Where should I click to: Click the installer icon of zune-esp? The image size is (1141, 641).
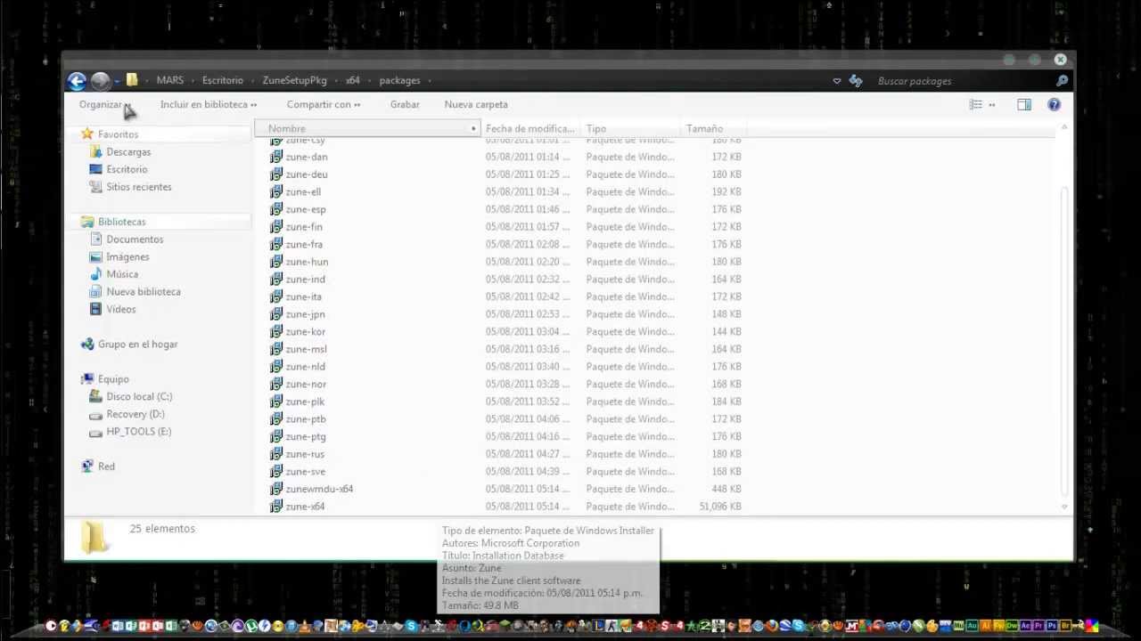[276, 209]
